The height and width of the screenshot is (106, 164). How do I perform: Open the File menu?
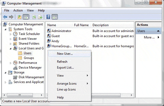coord(7,10)
